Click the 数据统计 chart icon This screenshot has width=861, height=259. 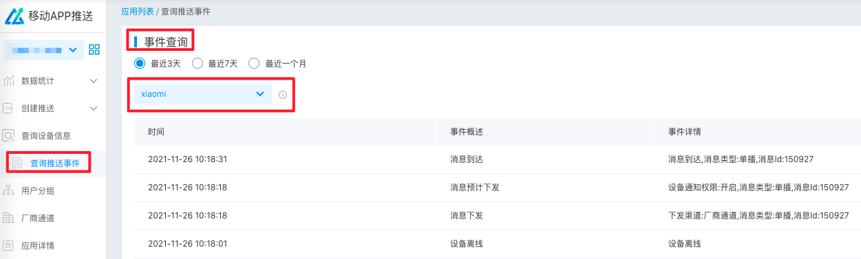coord(9,81)
